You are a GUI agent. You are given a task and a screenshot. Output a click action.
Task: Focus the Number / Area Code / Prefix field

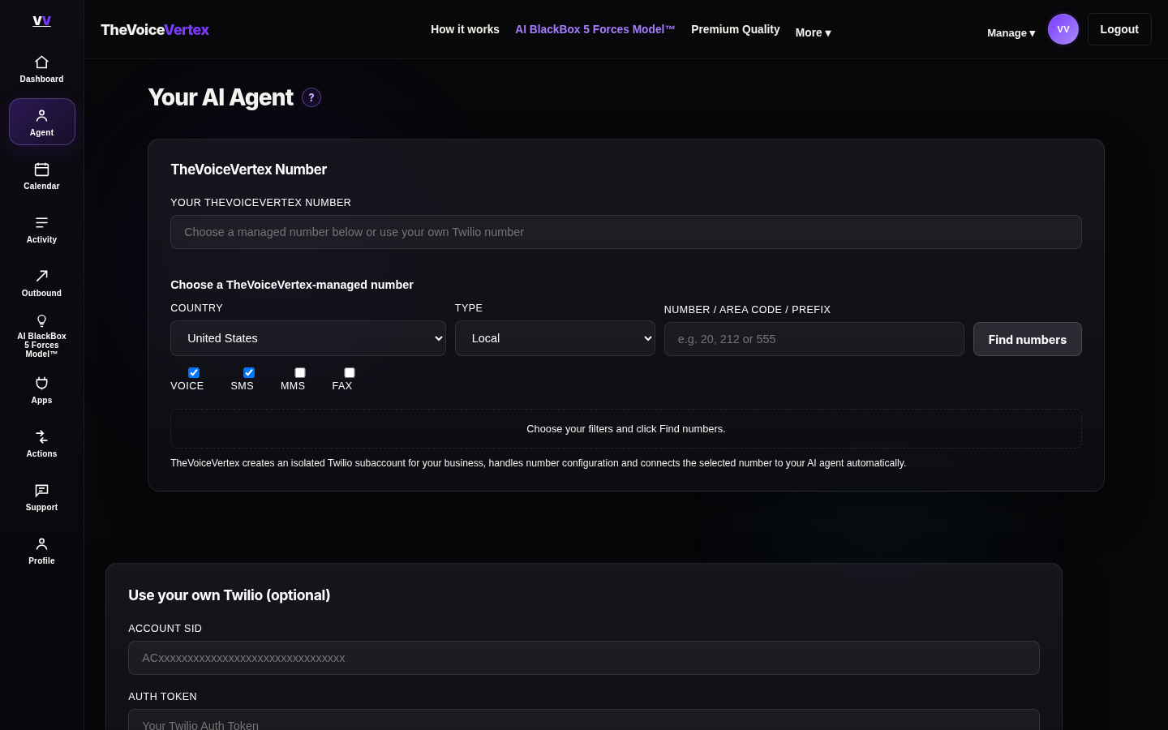click(814, 339)
